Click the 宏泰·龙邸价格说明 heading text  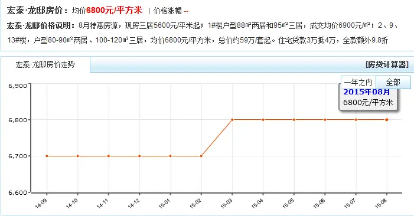[x=39, y=25]
